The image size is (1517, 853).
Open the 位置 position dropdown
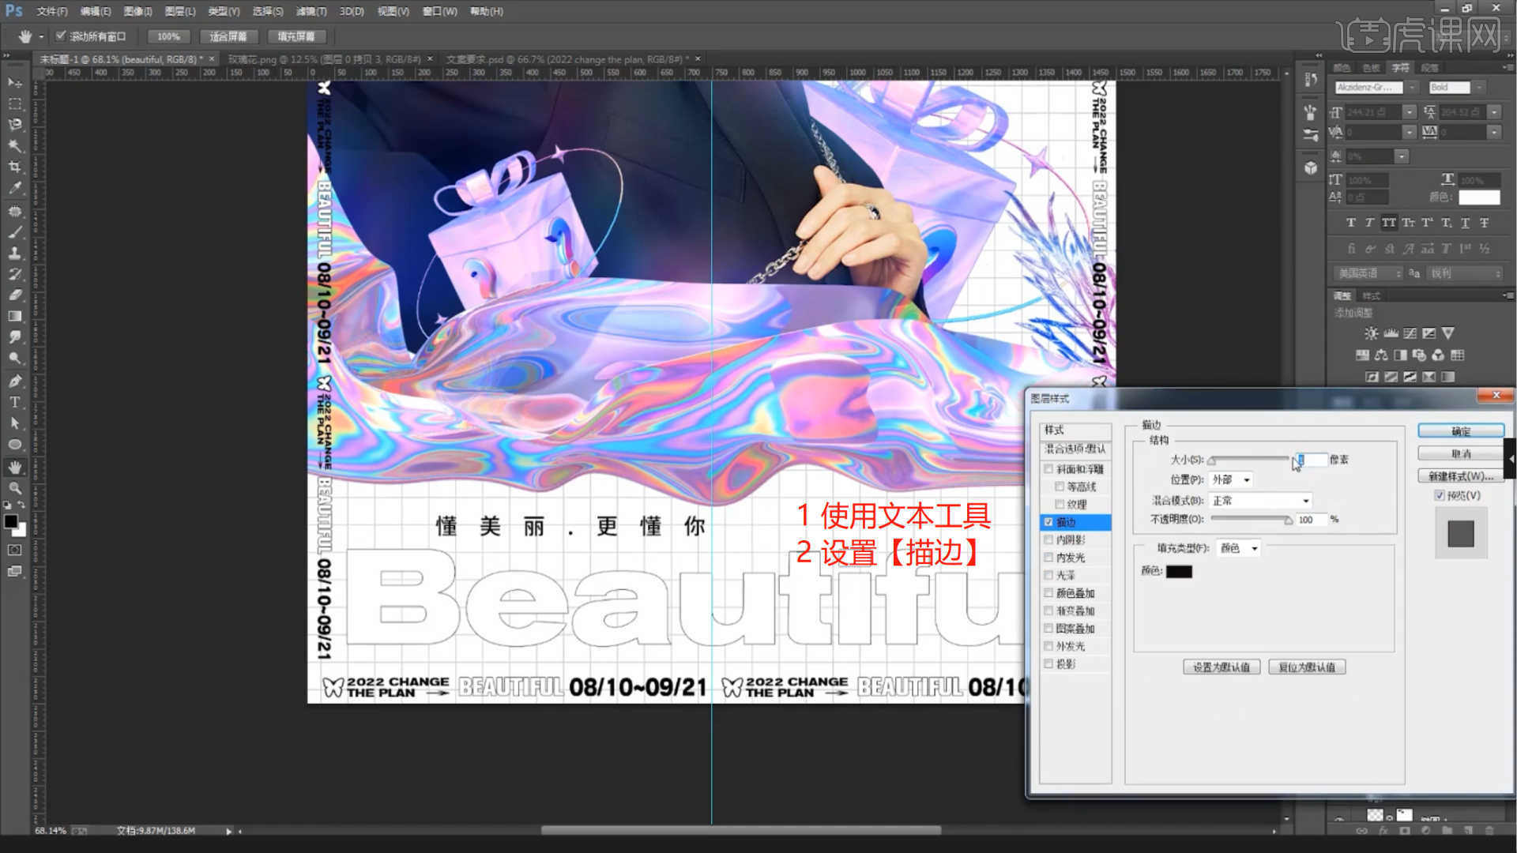(1230, 480)
